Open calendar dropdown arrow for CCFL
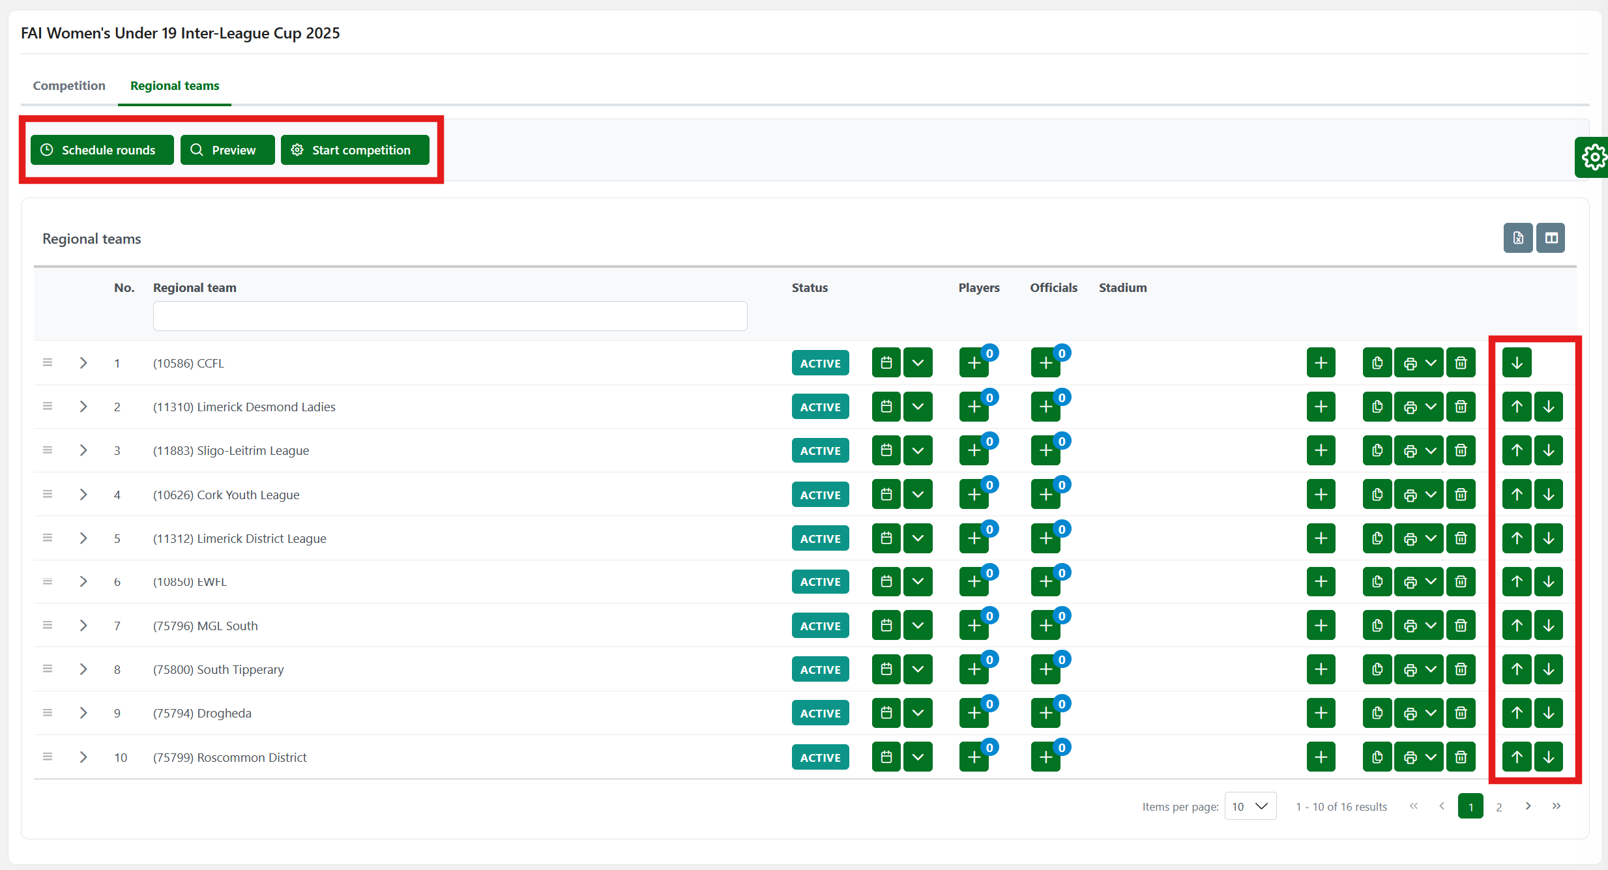The height and width of the screenshot is (870, 1608). (x=918, y=363)
